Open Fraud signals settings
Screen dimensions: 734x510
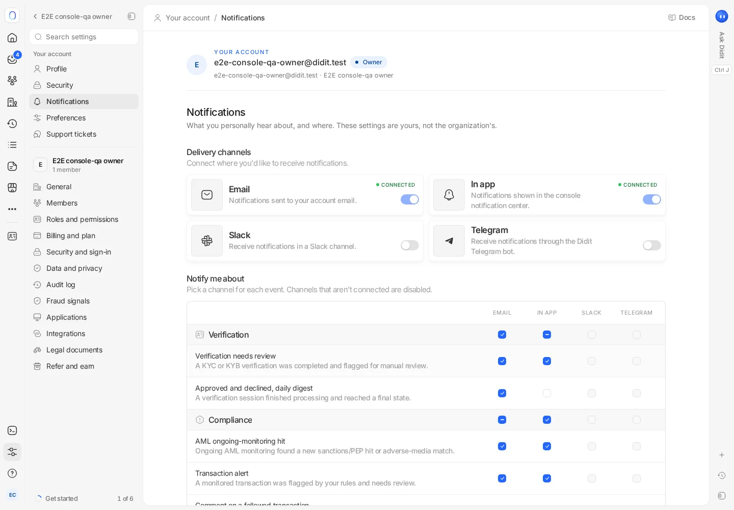[x=84, y=301]
